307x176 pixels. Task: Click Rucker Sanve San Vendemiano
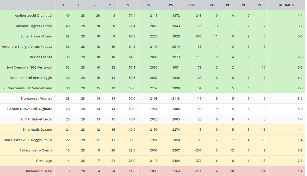pyautogui.click(x=28, y=88)
